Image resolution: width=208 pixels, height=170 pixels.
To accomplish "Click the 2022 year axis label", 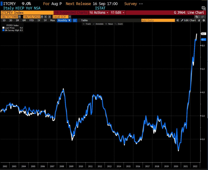I will click(x=195, y=166).
